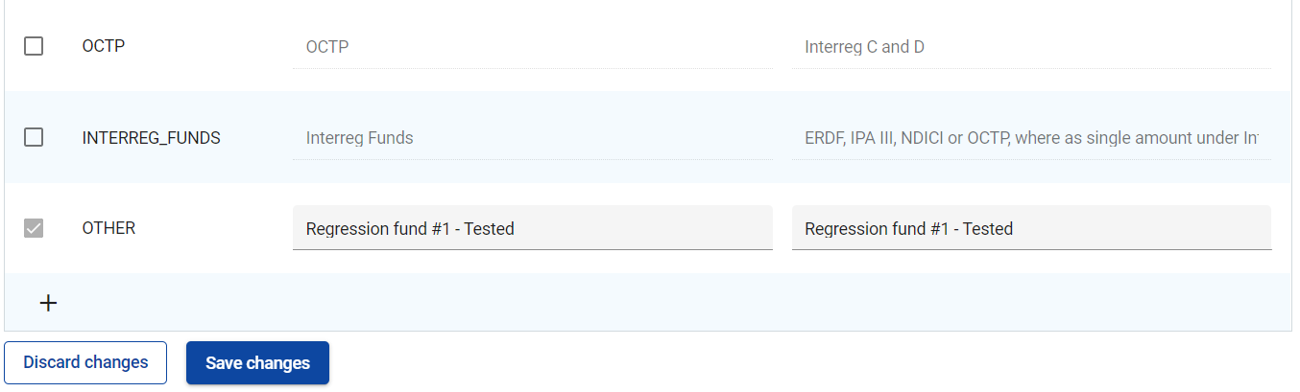
Task: Select the 'ERDF, IPA III, NDICI' description field
Action: 1031,137
